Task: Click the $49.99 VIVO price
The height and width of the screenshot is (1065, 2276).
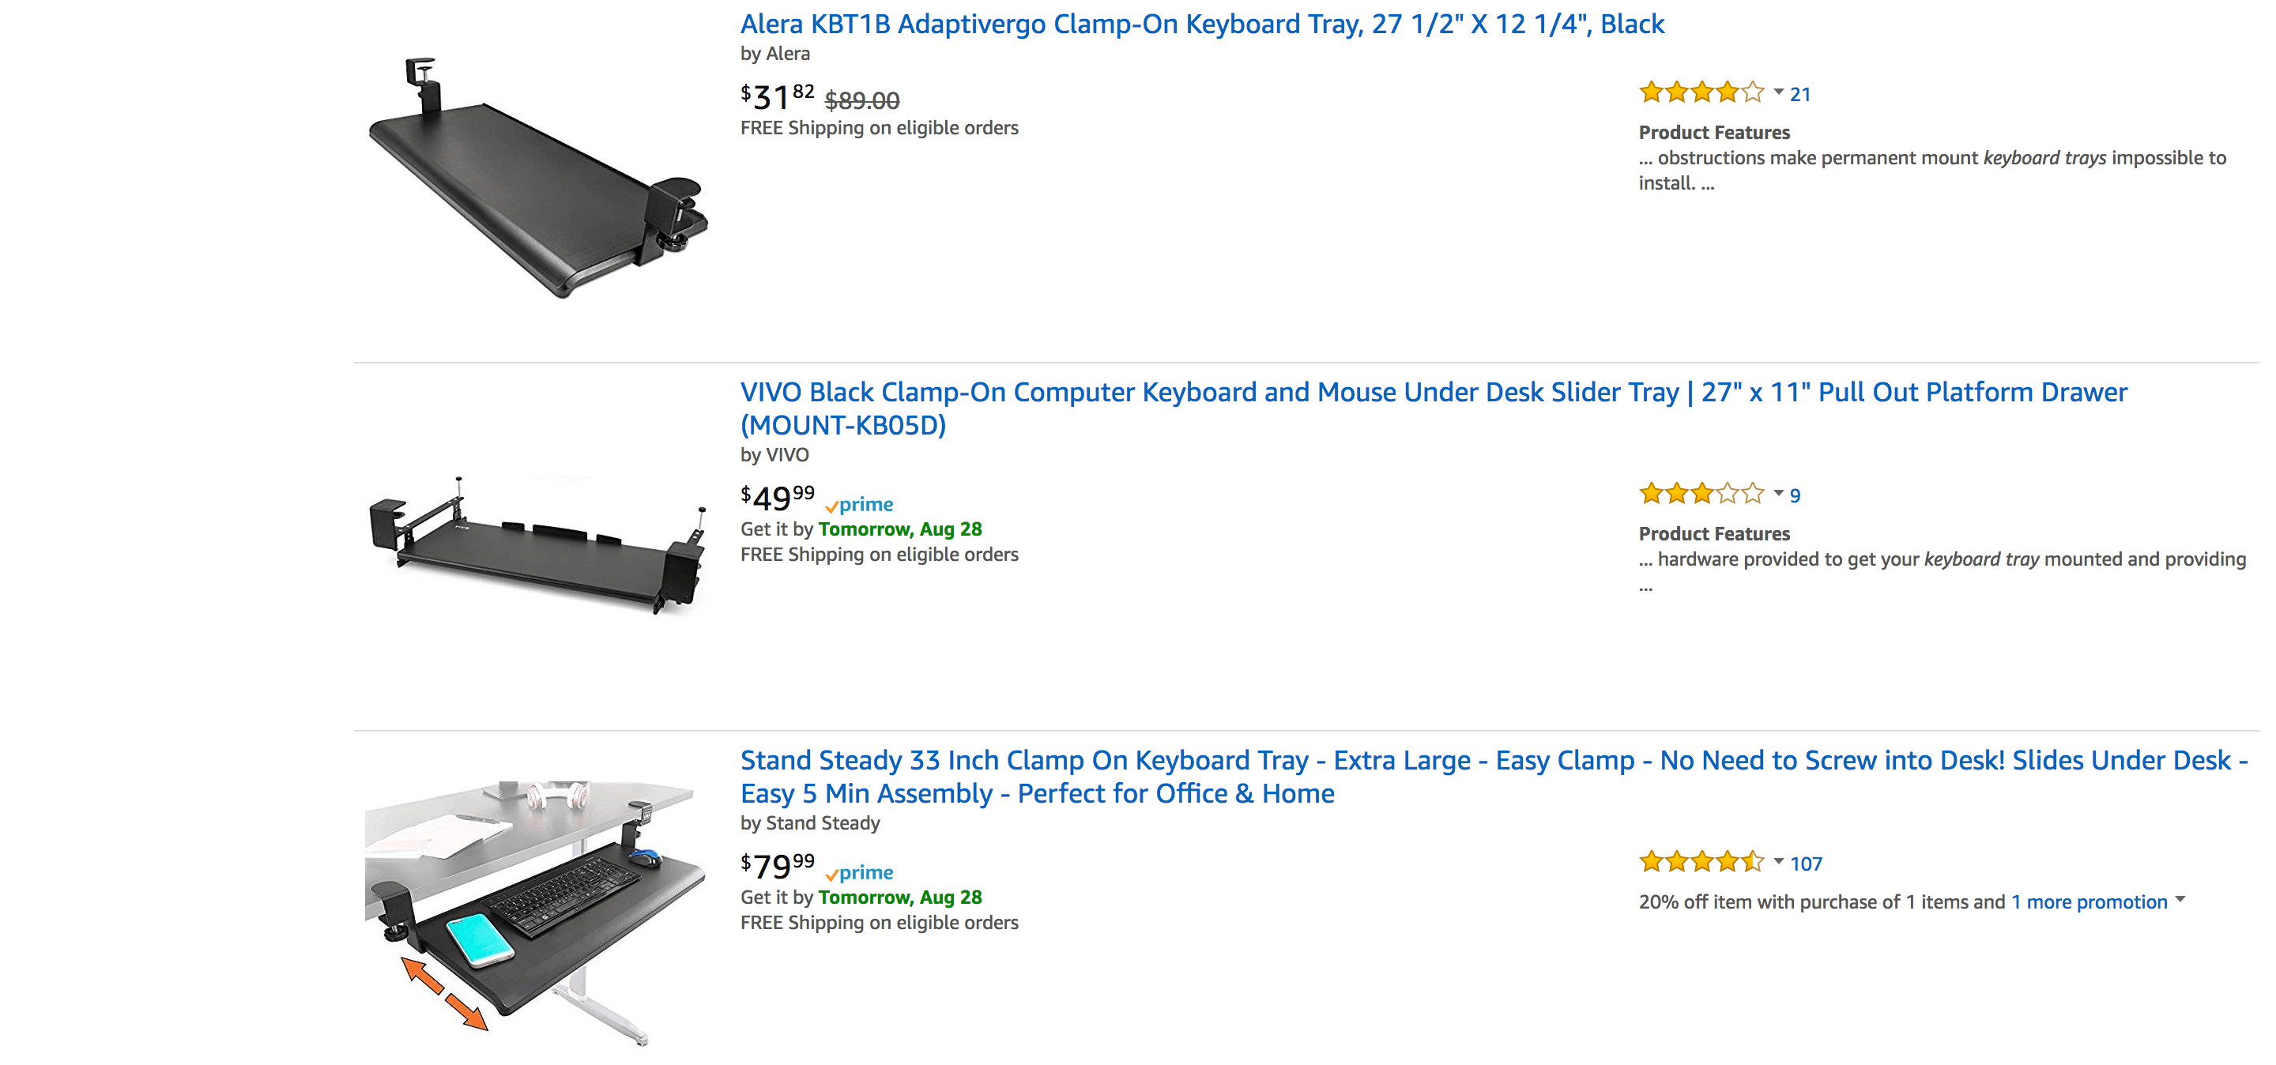Action: click(777, 498)
